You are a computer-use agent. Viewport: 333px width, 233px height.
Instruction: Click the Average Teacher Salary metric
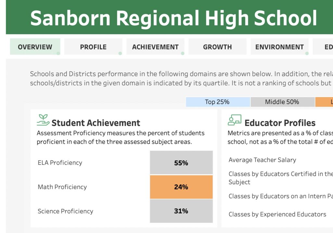tap(263, 160)
